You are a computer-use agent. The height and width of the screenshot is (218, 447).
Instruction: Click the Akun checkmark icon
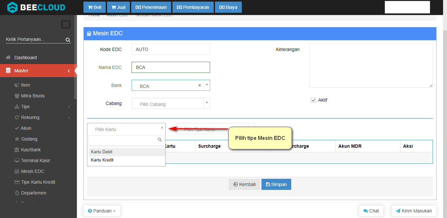point(17,128)
